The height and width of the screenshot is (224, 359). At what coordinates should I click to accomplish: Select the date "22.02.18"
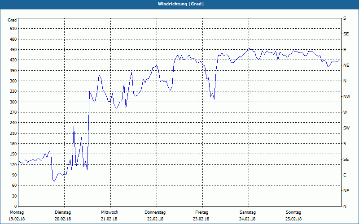pyautogui.click(x=155, y=219)
